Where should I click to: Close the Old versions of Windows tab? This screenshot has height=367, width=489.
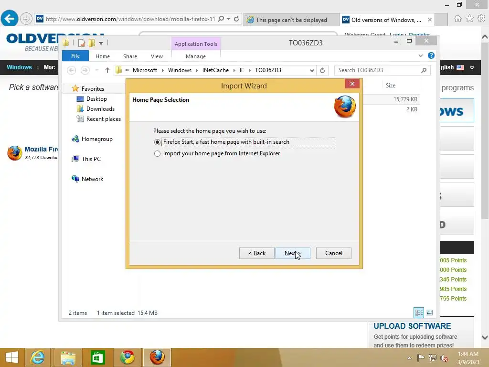click(429, 20)
